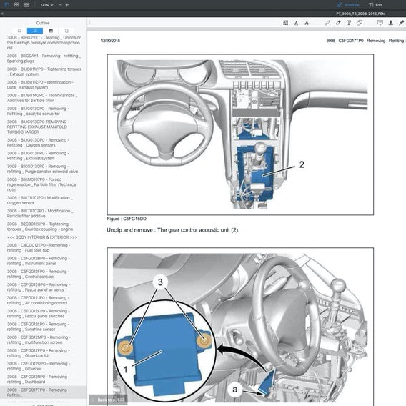Open the 121% zoom level dropdown

46,5
